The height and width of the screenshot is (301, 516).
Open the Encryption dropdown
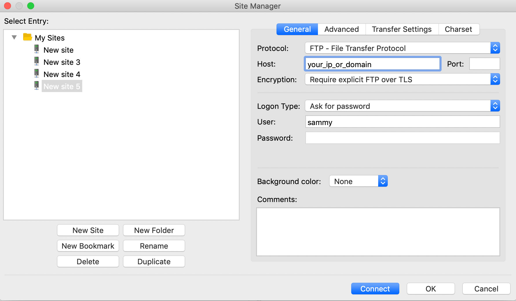tap(402, 79)
